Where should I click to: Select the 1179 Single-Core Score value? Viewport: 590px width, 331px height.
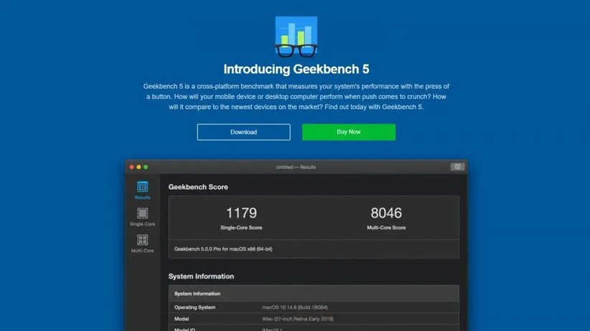(x=241, y=213)
